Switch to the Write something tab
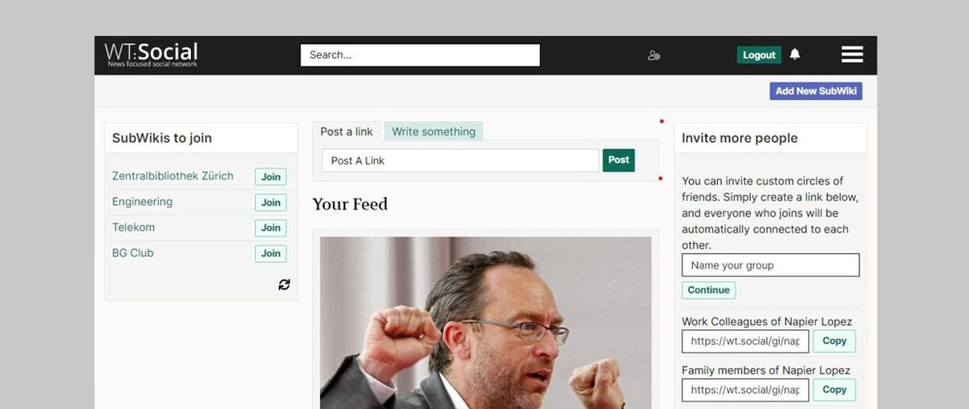Image resolution: width=969 pixels, height=409 pixels. pyautogui.click(x=433, y=132)
